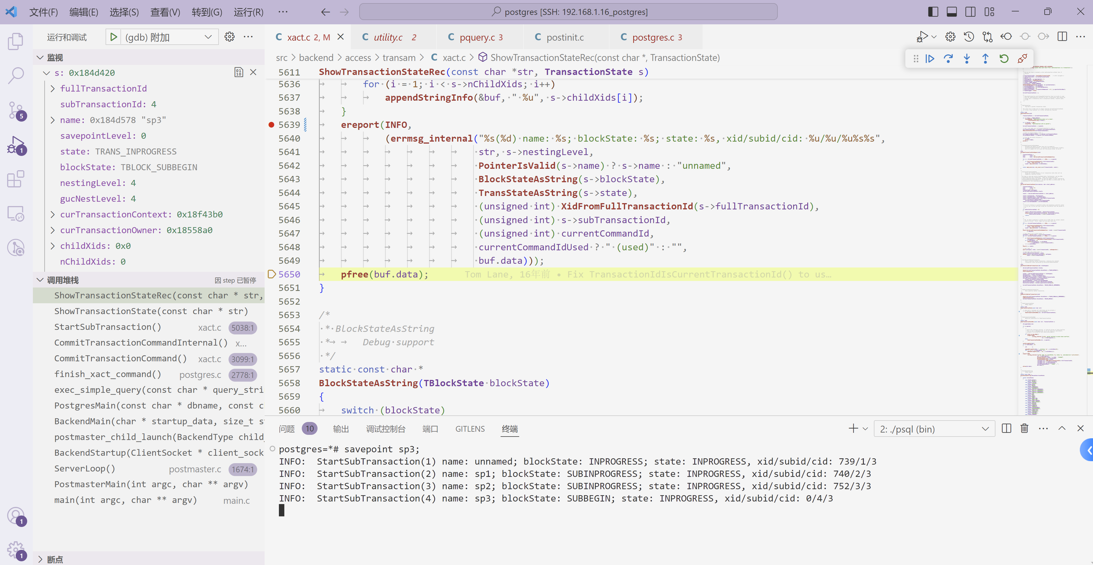Screen dimensions: 1093x565
Task: Open new terminal launch profile dropdown arrow
Action: [865, 429]
